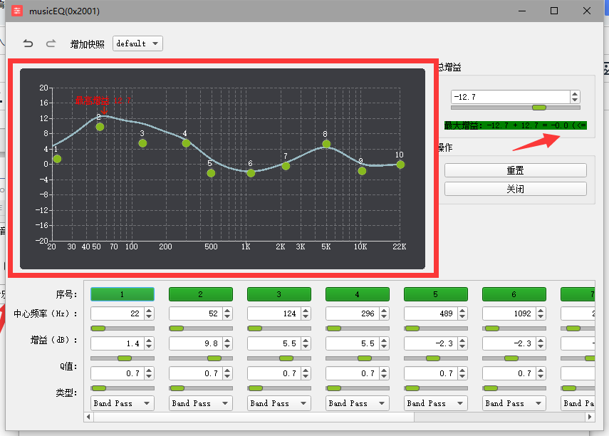Click the horizontal scrollbar thumb
This screenshot has width=609, height=436.
pos(254,417)
